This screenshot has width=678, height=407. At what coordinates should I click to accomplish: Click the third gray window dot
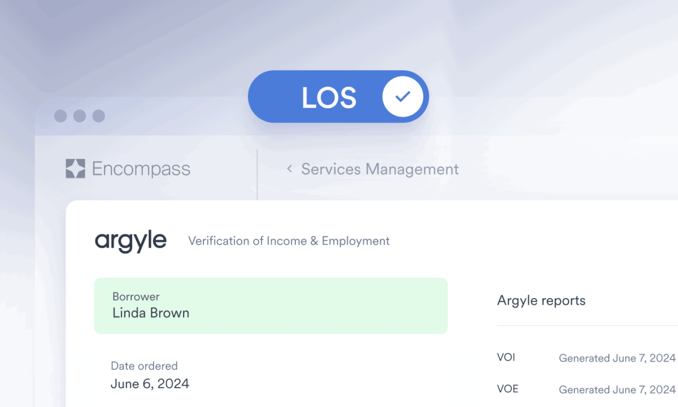(x=99, y=116)
